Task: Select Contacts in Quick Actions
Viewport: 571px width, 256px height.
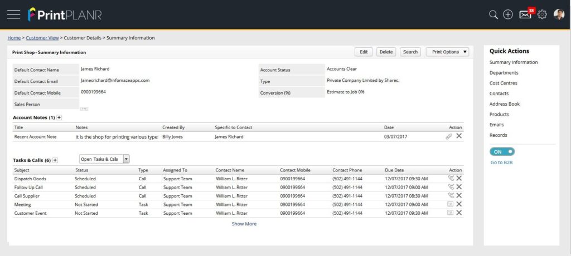Action: (x=499, y=93)
